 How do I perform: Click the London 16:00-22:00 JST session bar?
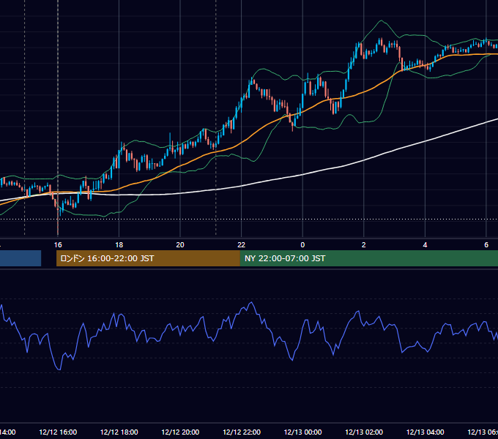point(148,258)
